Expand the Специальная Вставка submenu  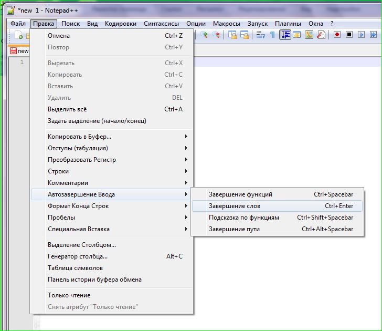point(112,229)
